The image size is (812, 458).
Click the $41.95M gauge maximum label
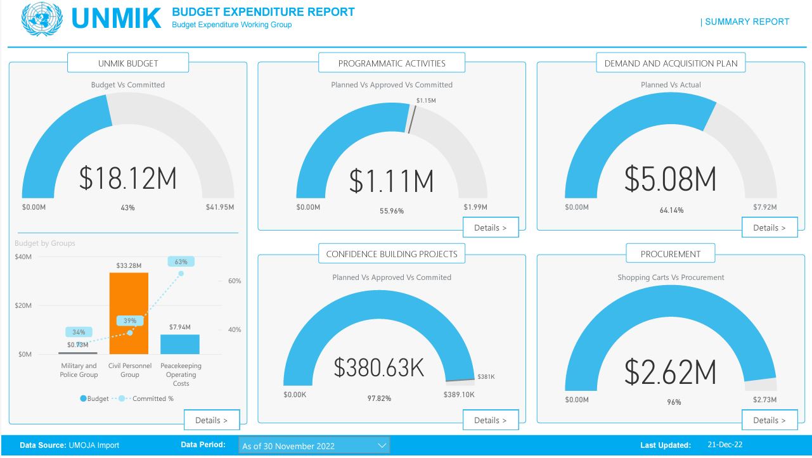(220, 207)
